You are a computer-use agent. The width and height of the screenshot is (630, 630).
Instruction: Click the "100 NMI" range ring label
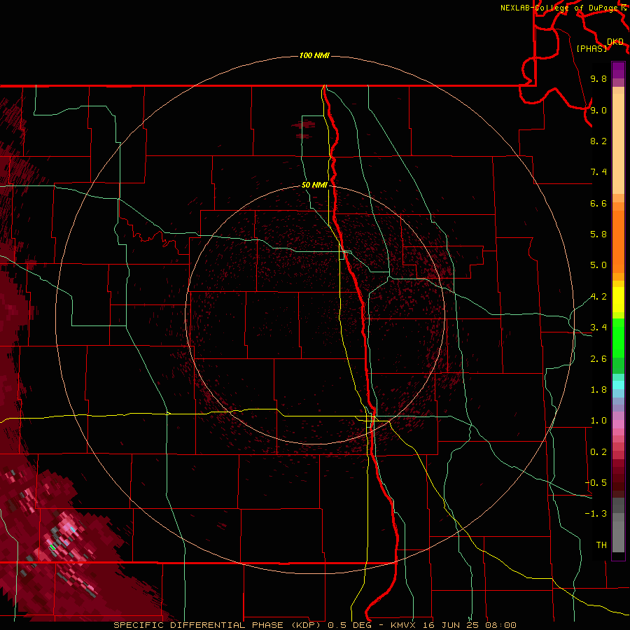(x=314, y=55)
